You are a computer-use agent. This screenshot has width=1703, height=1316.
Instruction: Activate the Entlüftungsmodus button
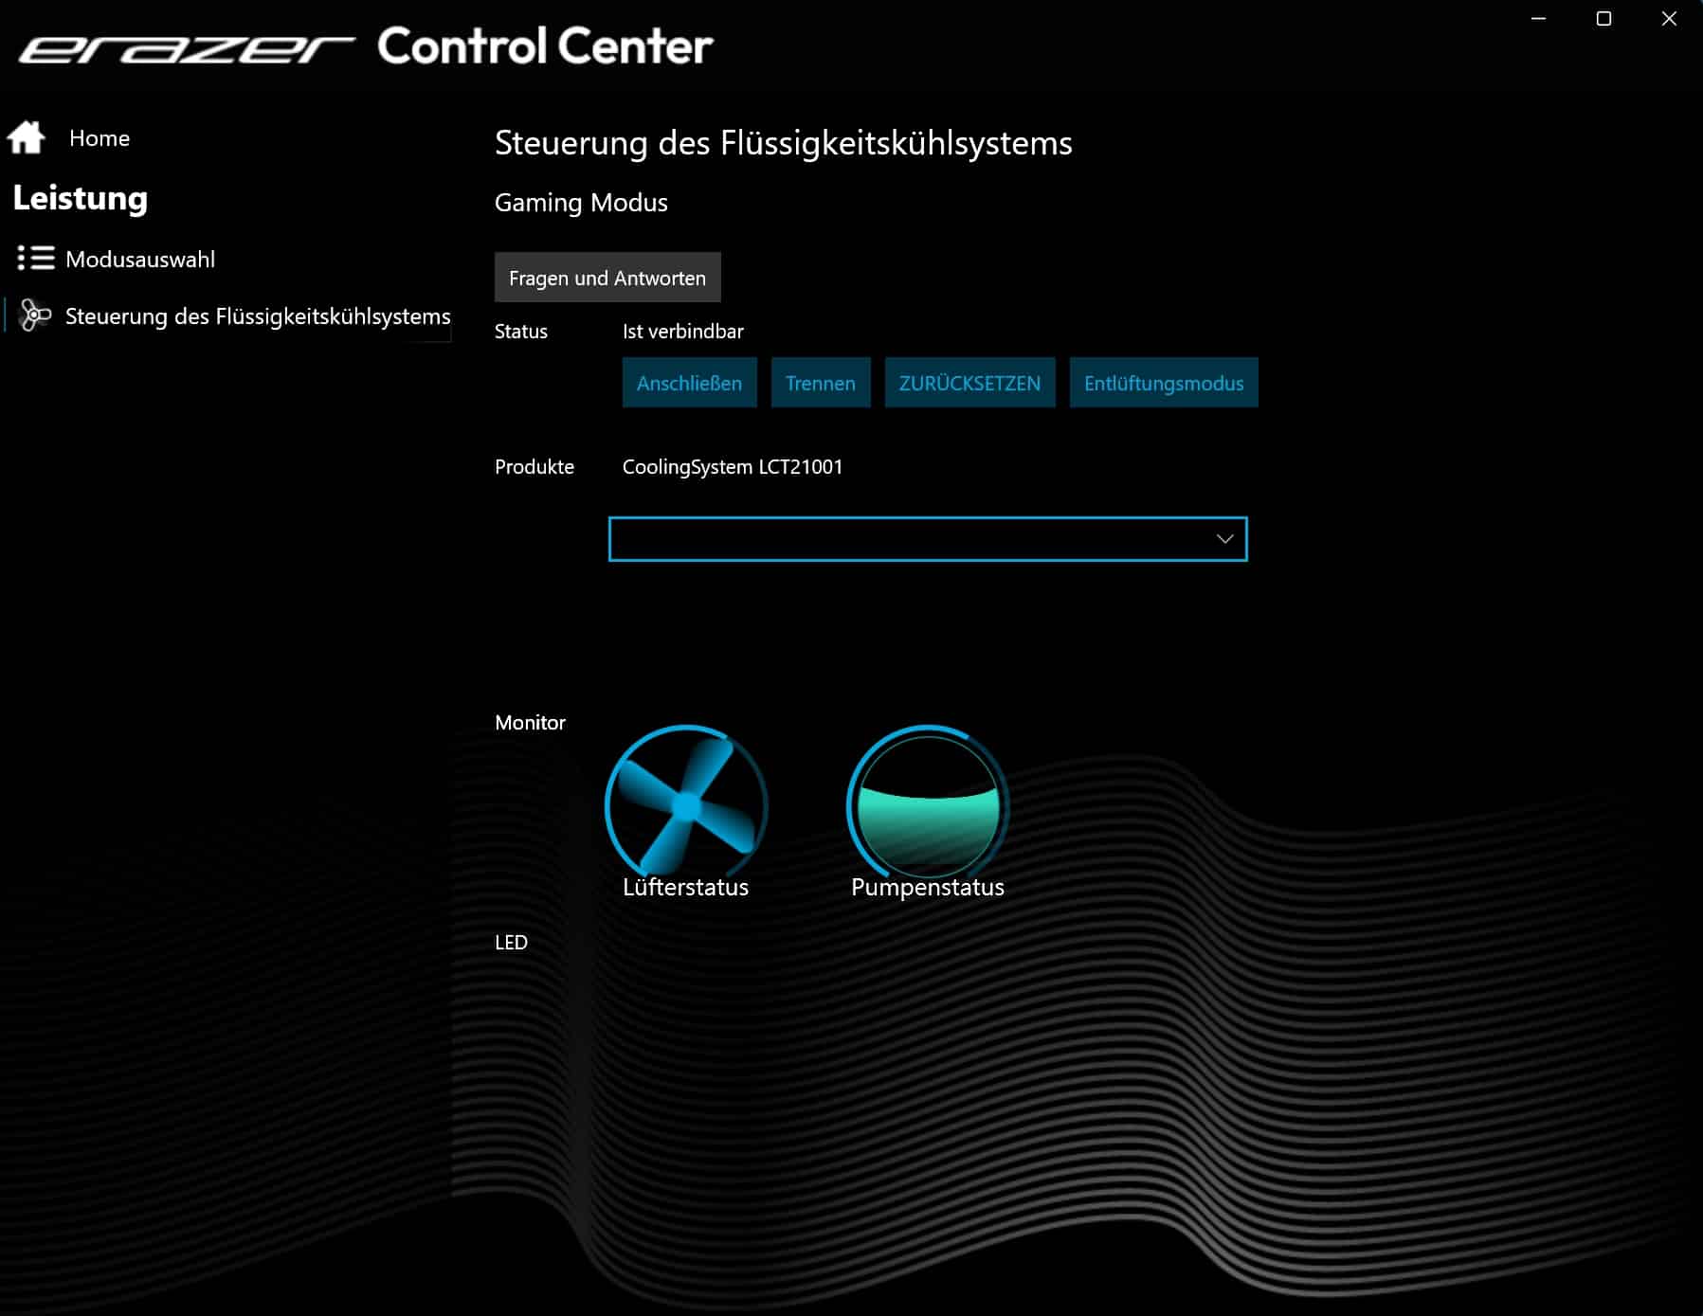(x=1163, y=383)
